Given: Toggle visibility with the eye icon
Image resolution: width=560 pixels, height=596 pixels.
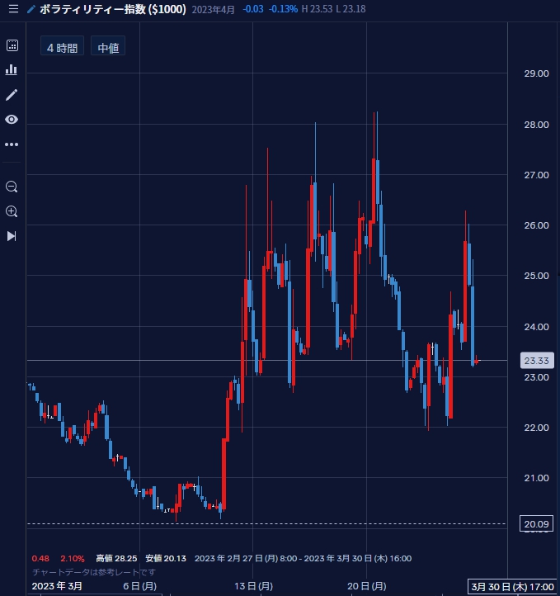Looking at the screenshot, I should coord(12,120).
